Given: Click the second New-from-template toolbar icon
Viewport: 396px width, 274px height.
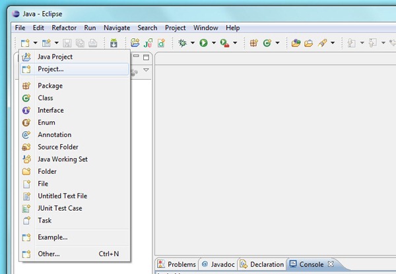Looking at the screenshot, I should (46, 43).
